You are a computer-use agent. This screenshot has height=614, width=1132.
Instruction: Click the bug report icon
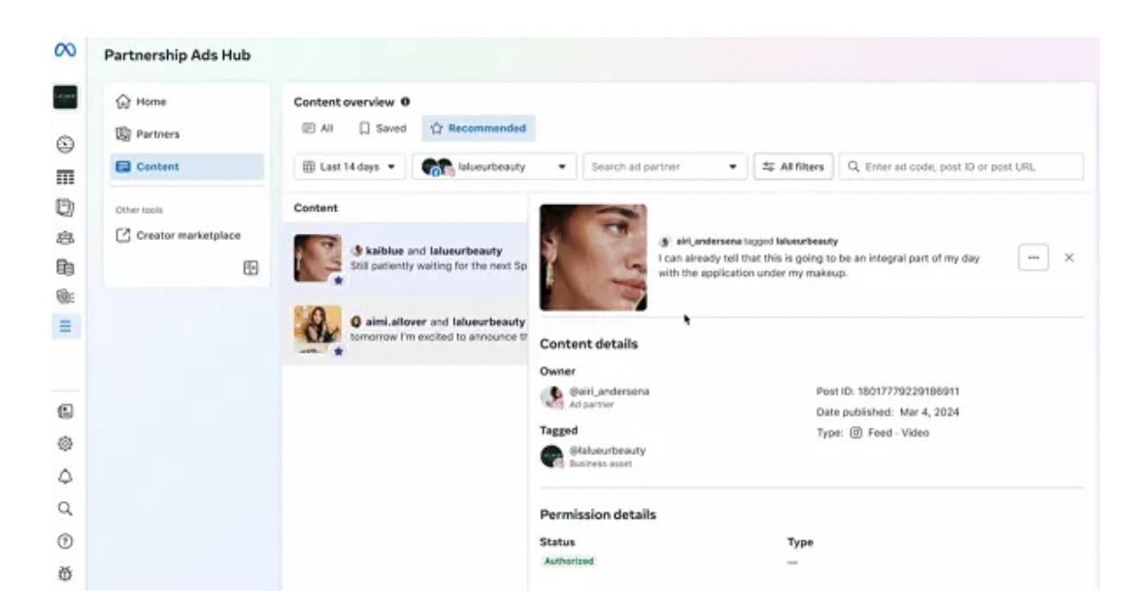click(65, 573)
